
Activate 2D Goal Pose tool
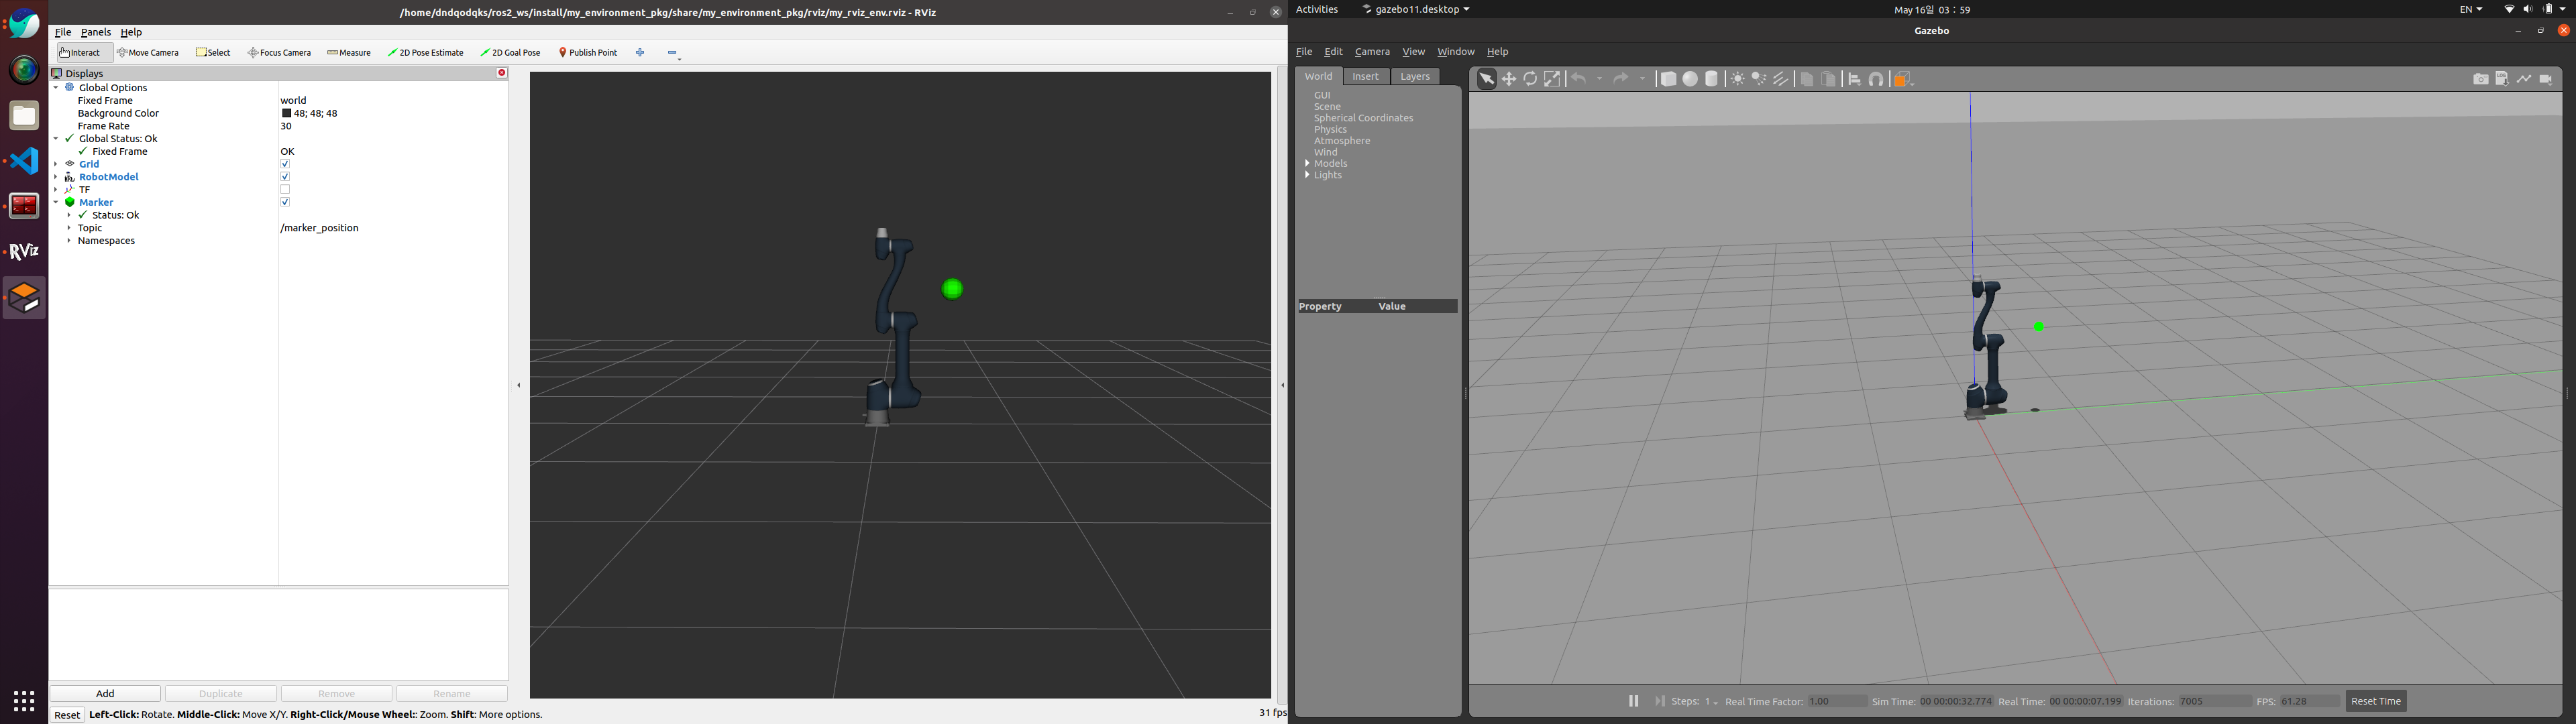511,53
